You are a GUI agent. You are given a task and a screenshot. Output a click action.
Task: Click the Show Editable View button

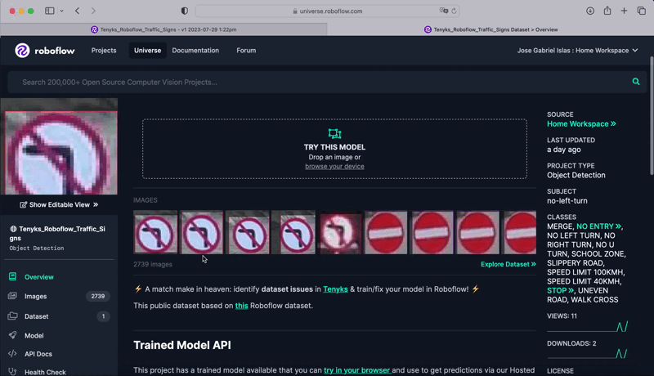[x=59, y=204]
